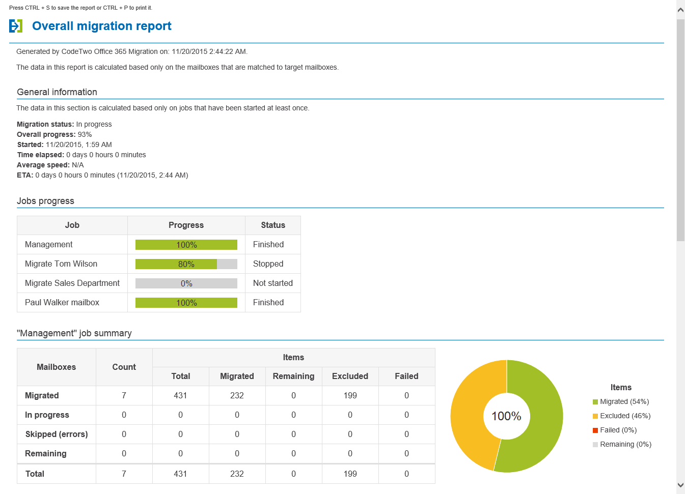Click the green Migrated legend swatch
This screenshot has height=494, width=685.
tap(595, 402)
